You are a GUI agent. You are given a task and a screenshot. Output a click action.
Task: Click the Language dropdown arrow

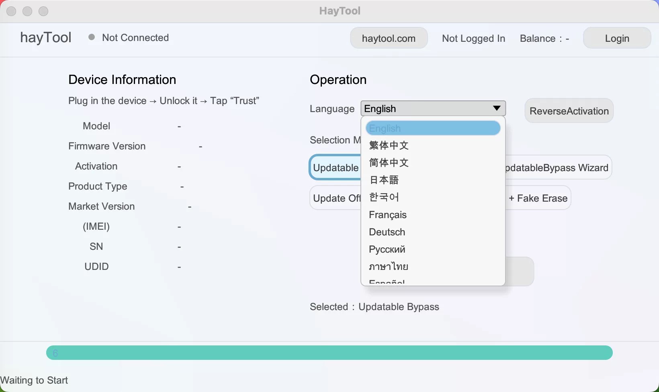pos(497,108)
